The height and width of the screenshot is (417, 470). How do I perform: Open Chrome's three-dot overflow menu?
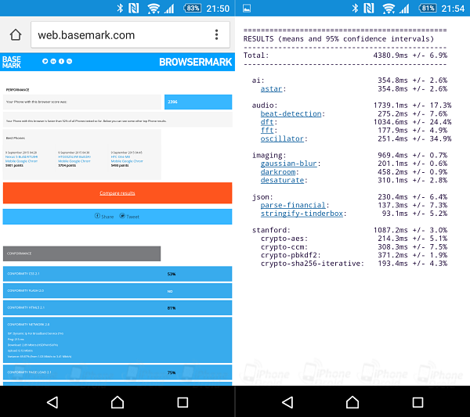pos(217,35)
